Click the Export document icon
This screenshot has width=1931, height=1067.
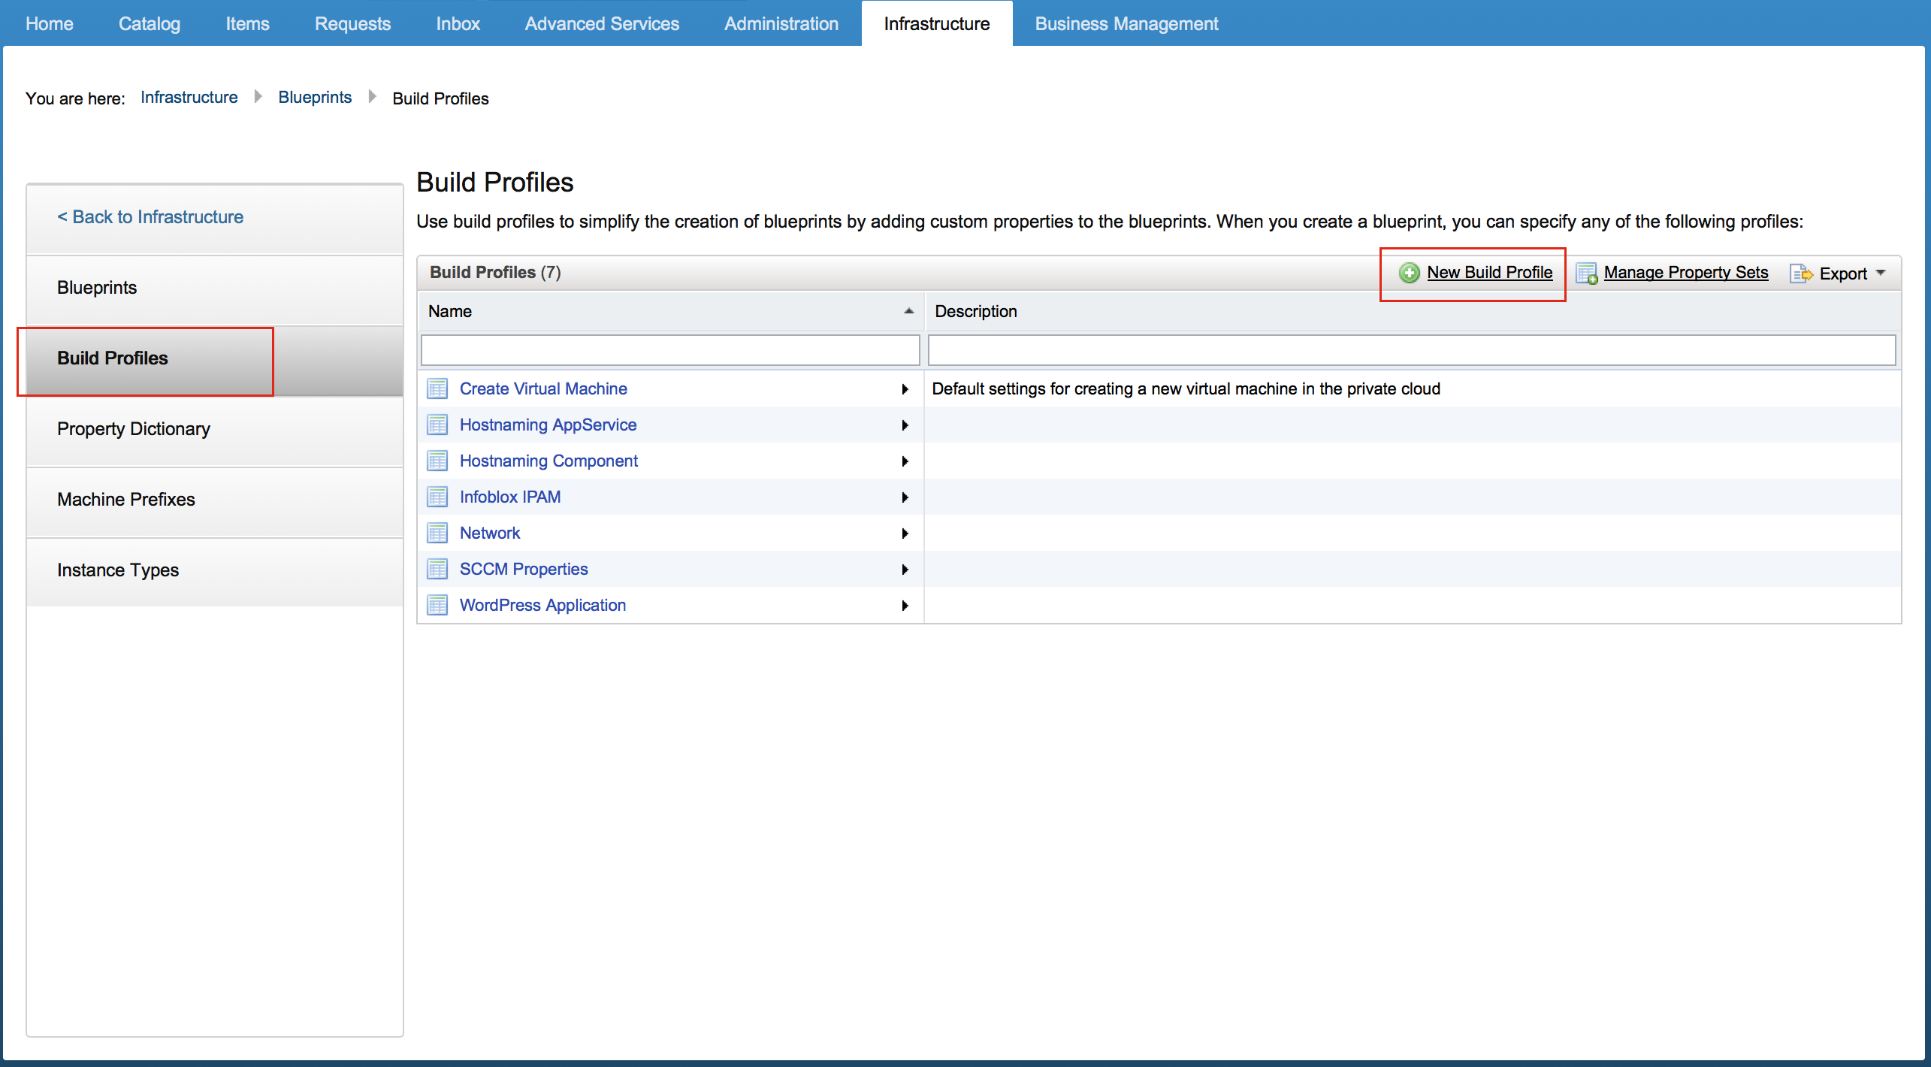(x=1800, y=274)
